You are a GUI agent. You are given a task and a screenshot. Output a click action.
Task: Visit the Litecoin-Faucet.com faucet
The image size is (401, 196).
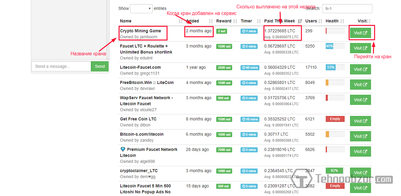pyautogui.click(x=360, y=69)
